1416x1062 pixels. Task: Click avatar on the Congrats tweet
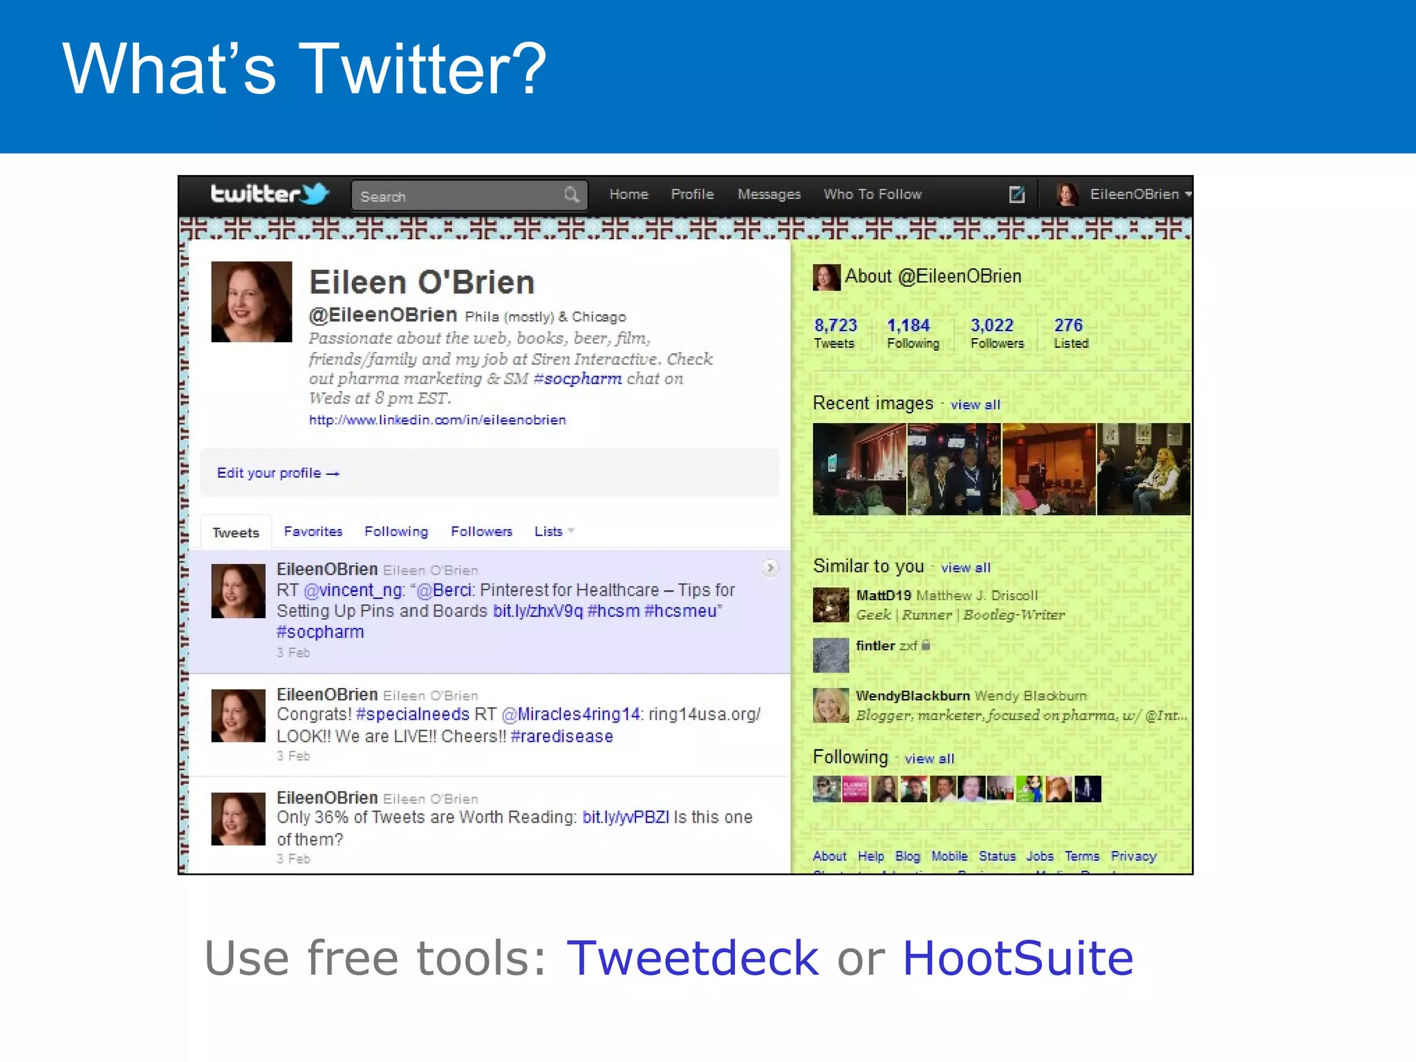[238, 716]
